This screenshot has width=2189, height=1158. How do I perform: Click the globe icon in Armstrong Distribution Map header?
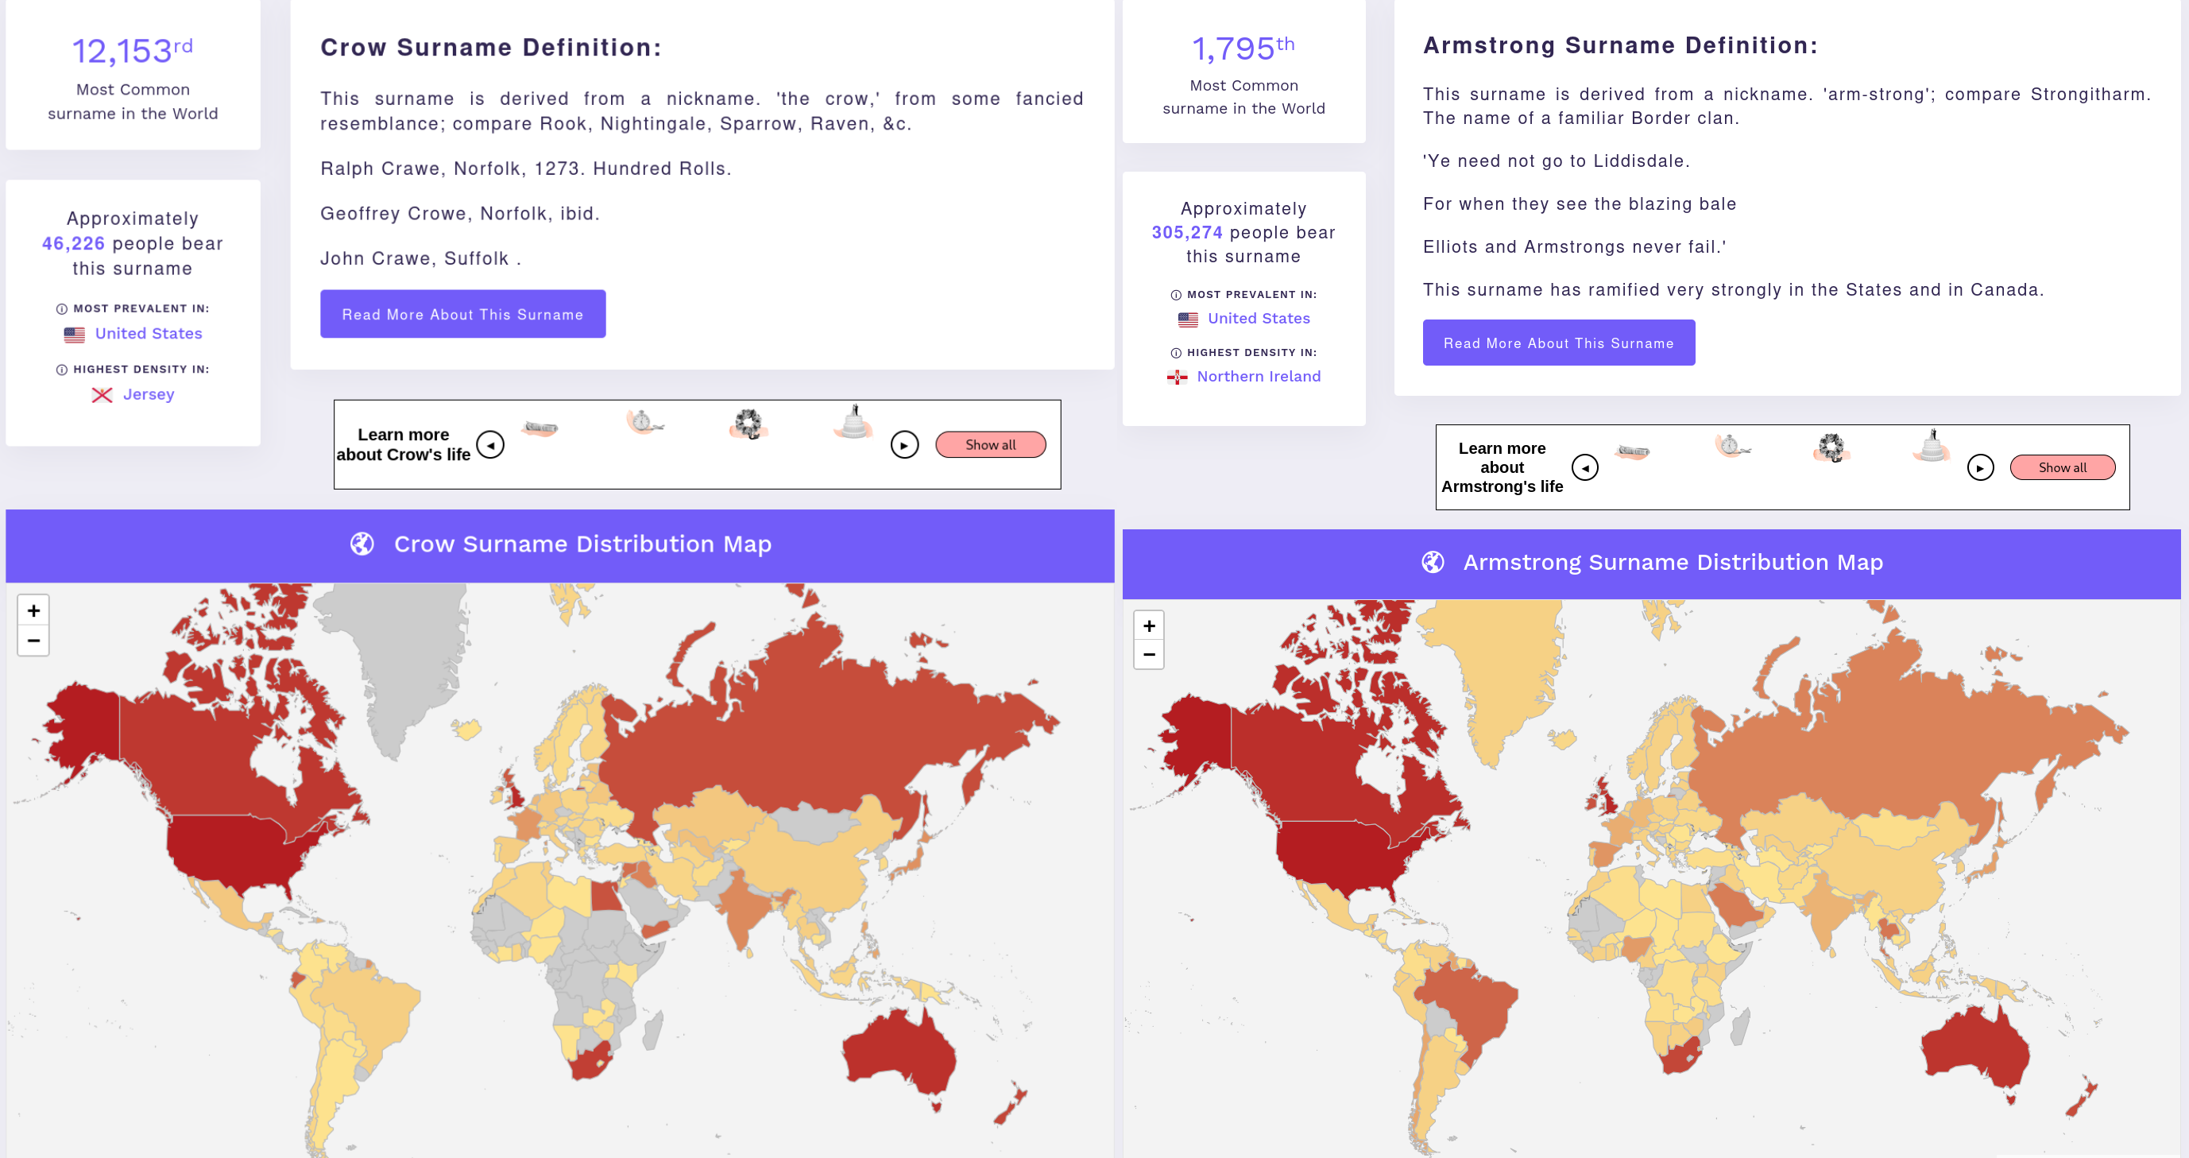pos(1433,562)
